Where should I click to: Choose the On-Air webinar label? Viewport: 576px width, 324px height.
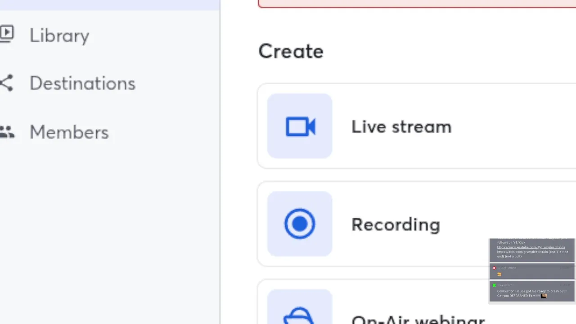click(x=418, y=319)
